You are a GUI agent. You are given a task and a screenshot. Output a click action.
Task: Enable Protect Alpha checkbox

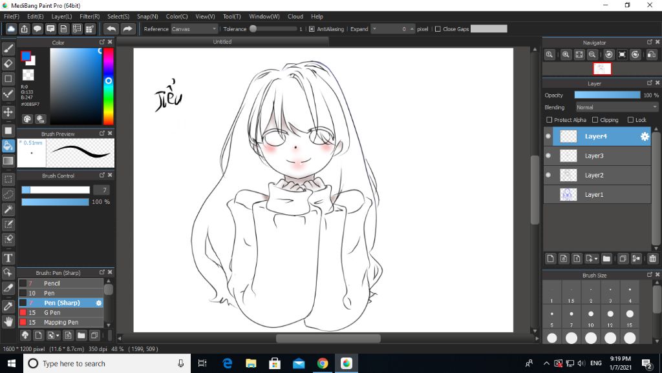(x=549, y=119)
